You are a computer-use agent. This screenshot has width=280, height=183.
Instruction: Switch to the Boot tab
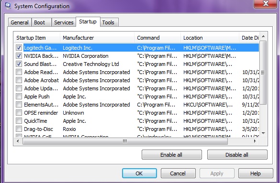[42, 22]
